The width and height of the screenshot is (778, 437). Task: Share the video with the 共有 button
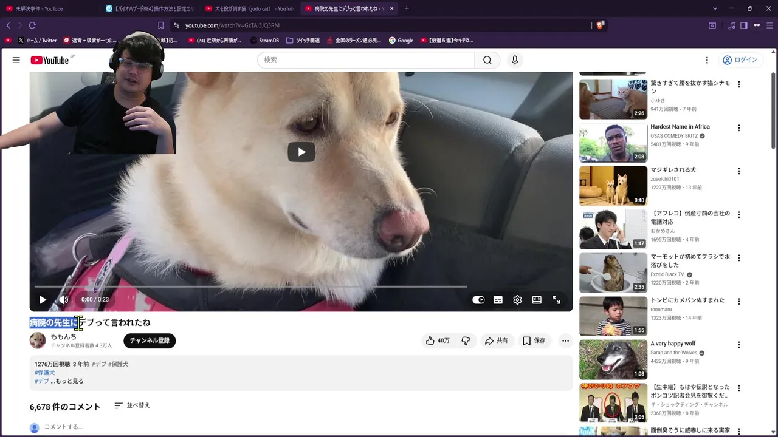(x=496, y=340)
